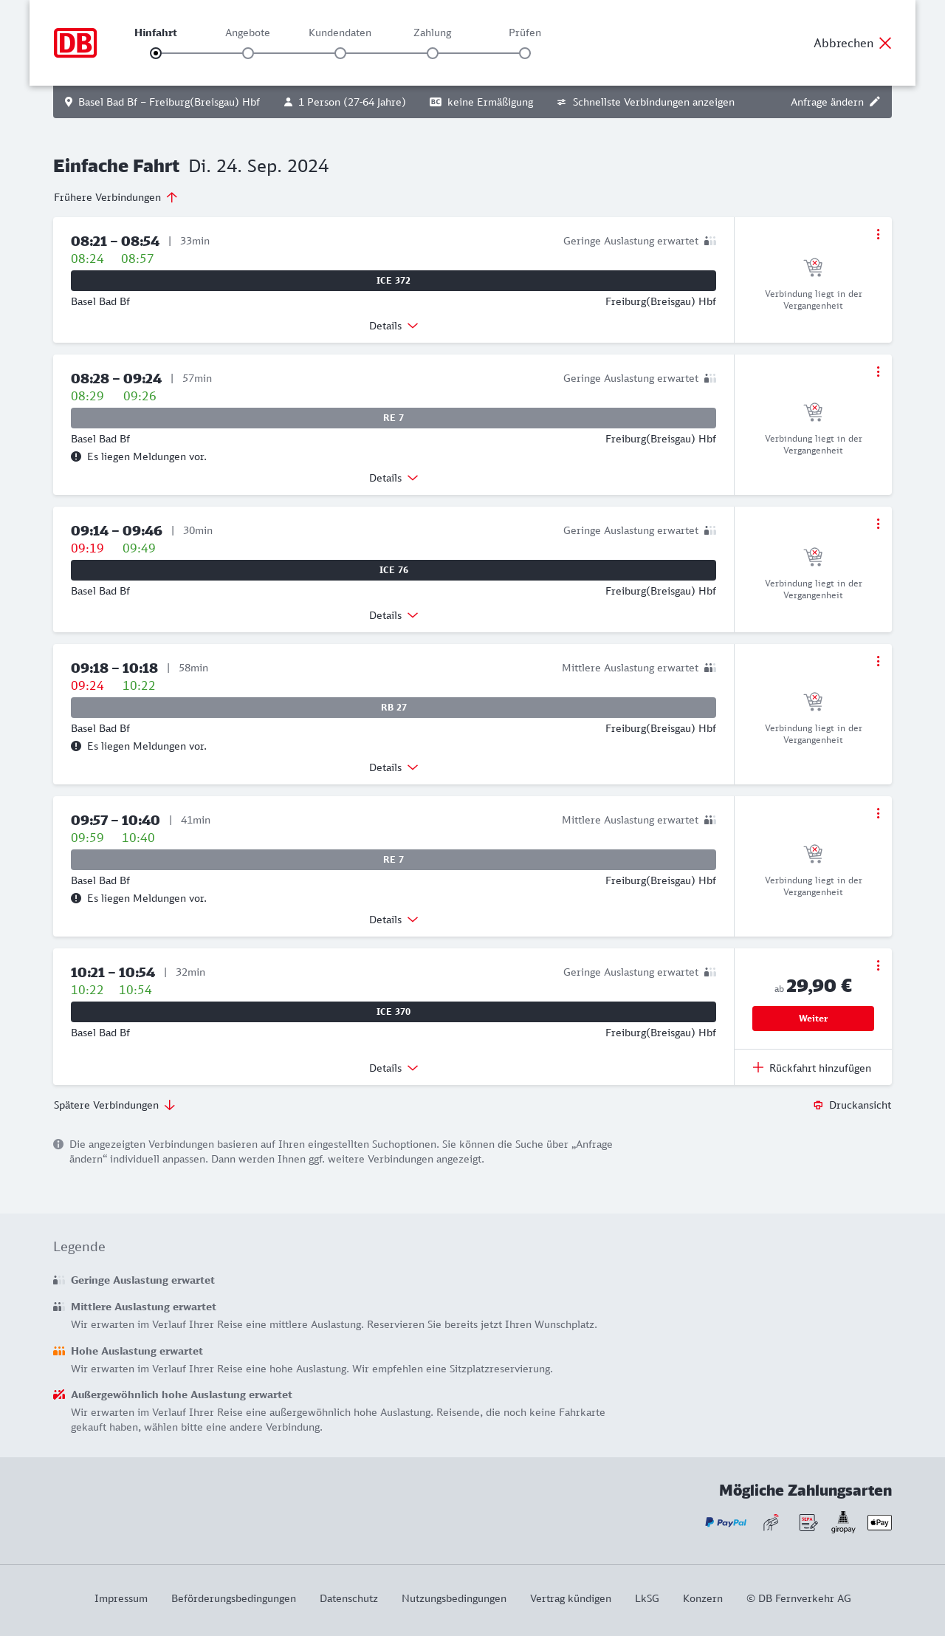945x1636 pixels.
Task: Click the warning icon on RB 27 connection
Action: (76, 746)
